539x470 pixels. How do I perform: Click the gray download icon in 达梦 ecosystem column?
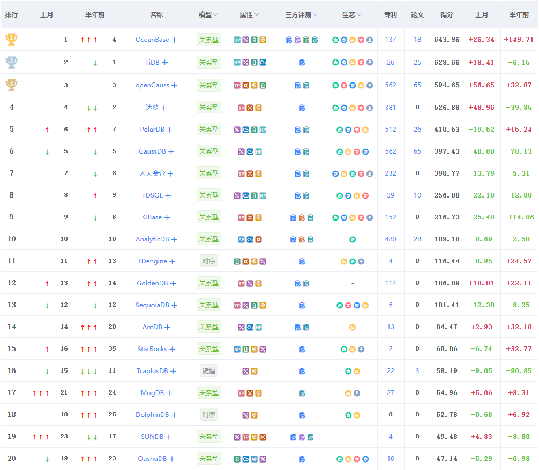pos(370,108)
